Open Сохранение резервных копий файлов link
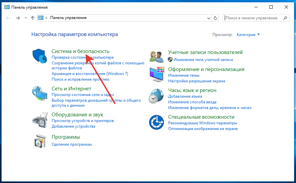296x183 pixels. point(98,65)
